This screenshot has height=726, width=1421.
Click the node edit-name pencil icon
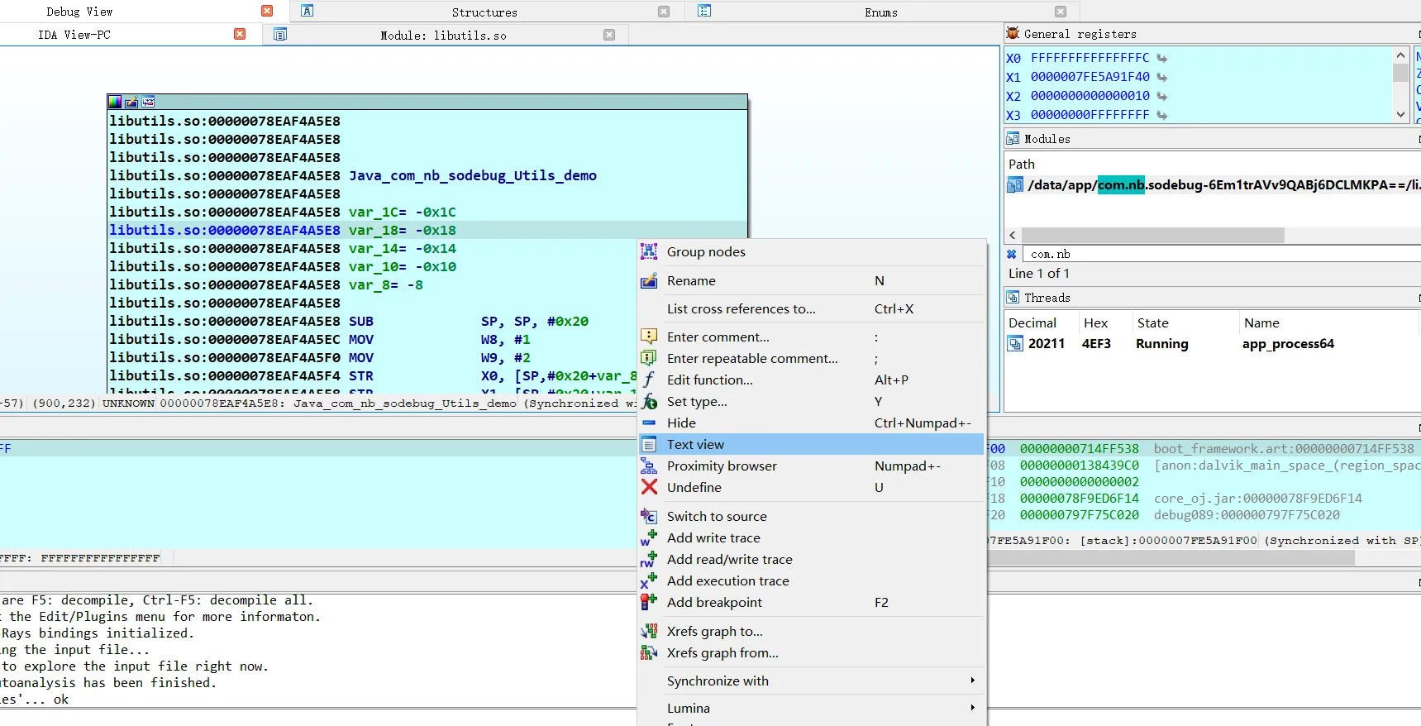pyautogui.click(x=131, y=102)
